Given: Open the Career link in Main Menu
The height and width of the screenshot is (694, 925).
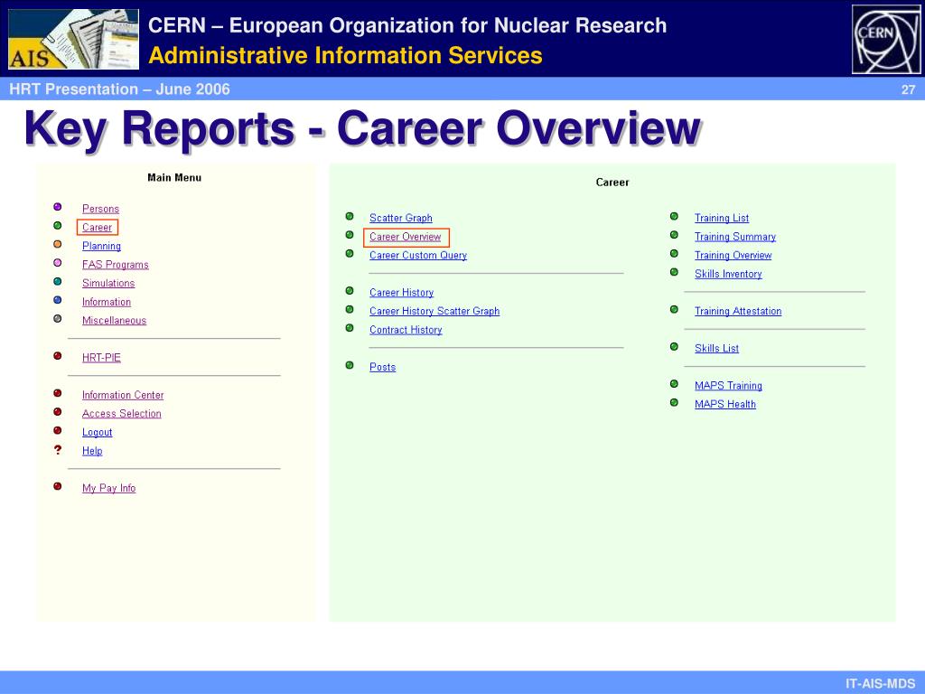Looking at the screenshot, I should [x=98, y=227].
